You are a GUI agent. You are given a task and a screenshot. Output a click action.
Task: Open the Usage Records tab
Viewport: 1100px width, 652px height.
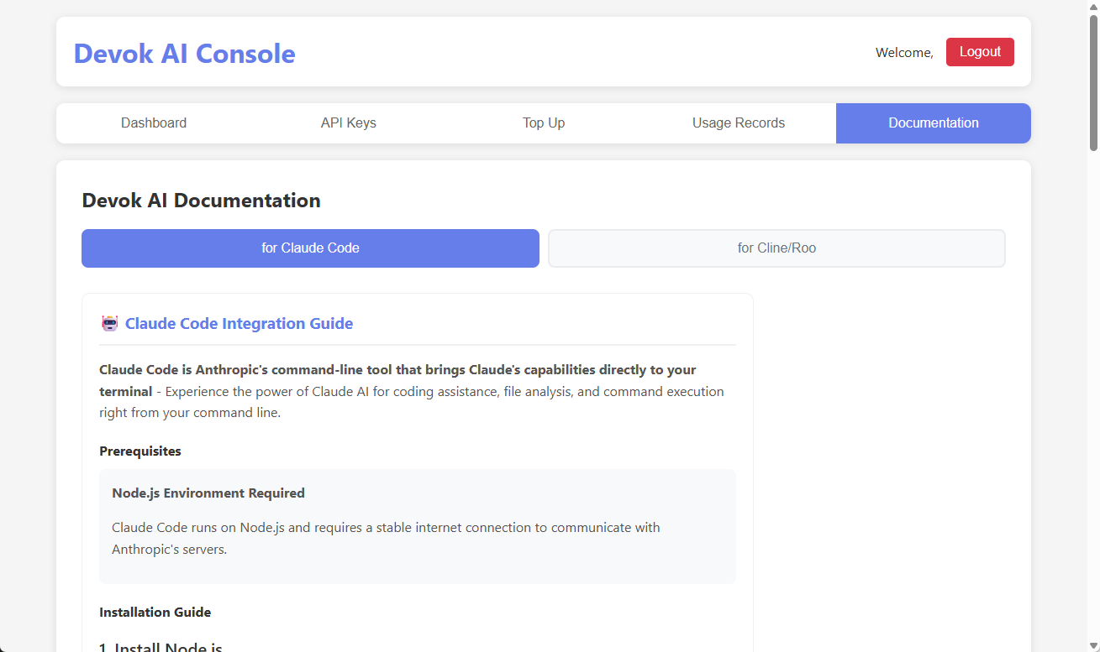[739, 123]
